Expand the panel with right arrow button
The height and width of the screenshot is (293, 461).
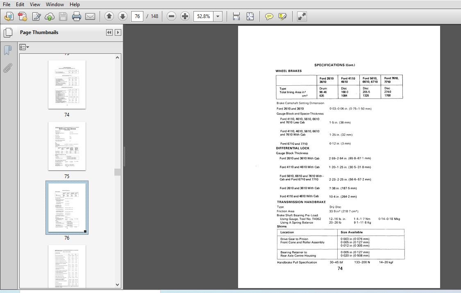118,32
